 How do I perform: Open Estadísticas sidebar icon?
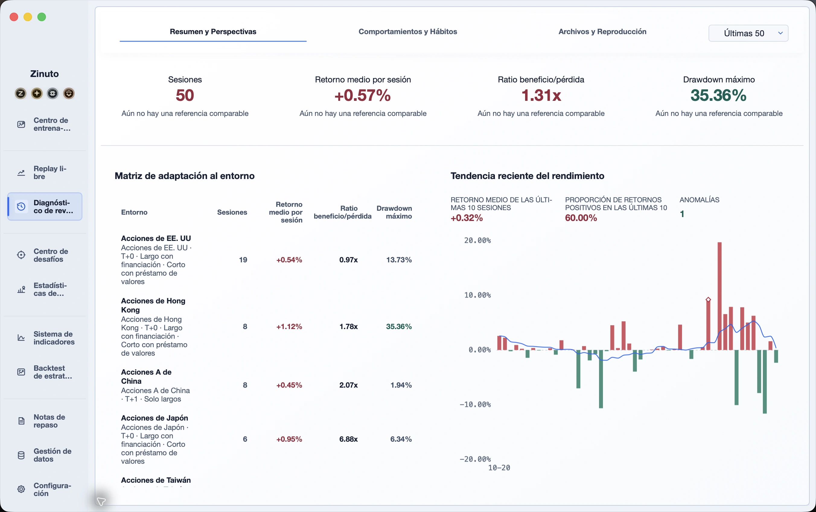pyautogui.click(x=21, y=290)
